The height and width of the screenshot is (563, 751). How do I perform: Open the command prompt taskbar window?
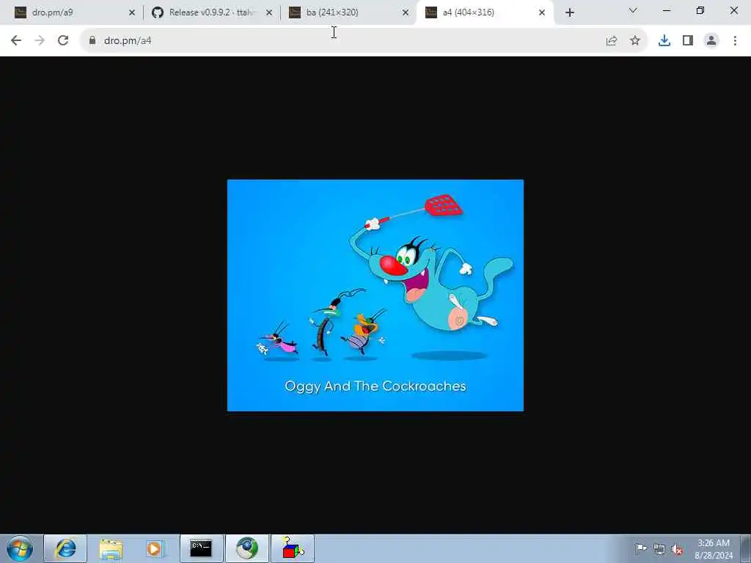pos(201,548)
